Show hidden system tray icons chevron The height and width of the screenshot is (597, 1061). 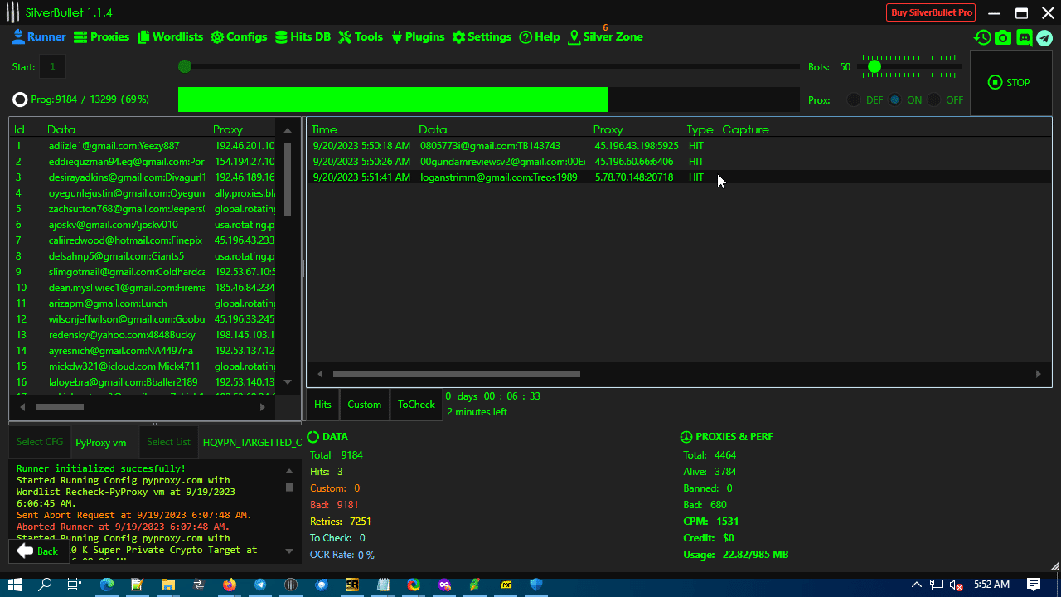tap(917, 585)
